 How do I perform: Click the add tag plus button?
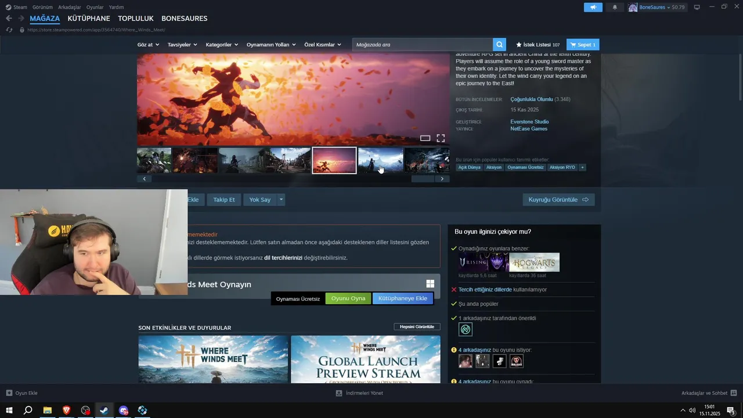[x=582, y=167]
